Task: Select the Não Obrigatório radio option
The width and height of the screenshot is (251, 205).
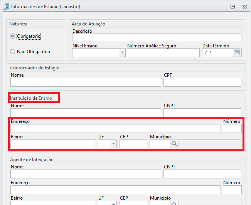Action: point(12,52)
